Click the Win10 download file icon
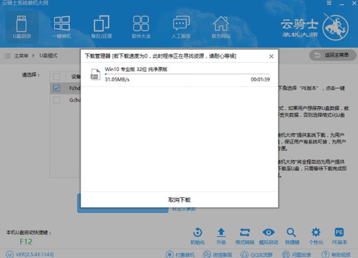Viewport: 358px width, 258px height. point(95,74)
